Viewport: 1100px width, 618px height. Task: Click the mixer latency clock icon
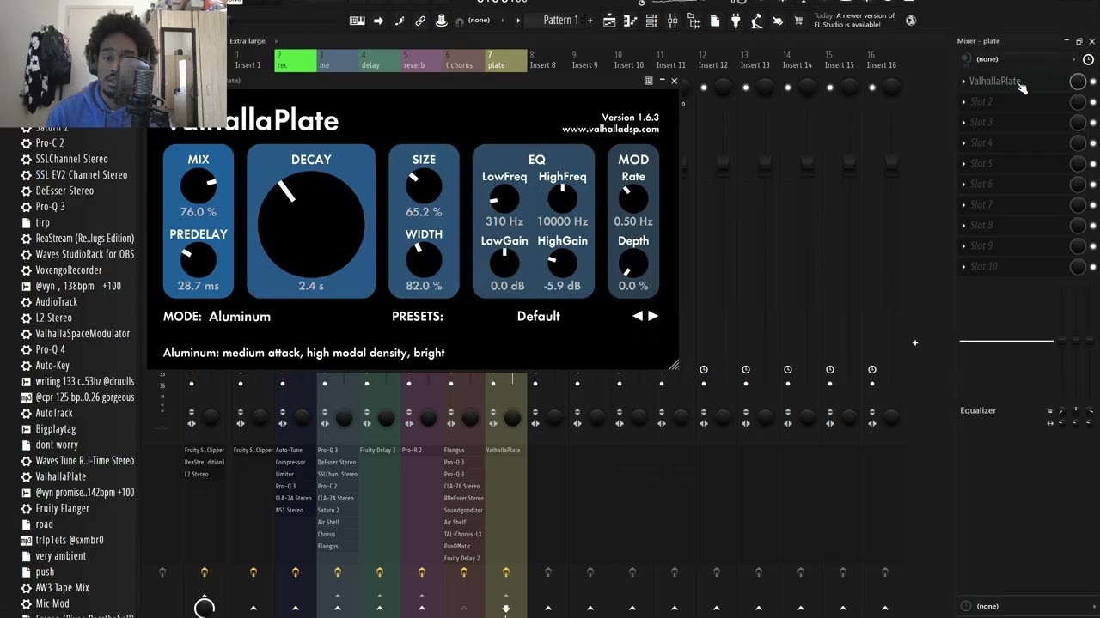click(x=1088, y=59)
